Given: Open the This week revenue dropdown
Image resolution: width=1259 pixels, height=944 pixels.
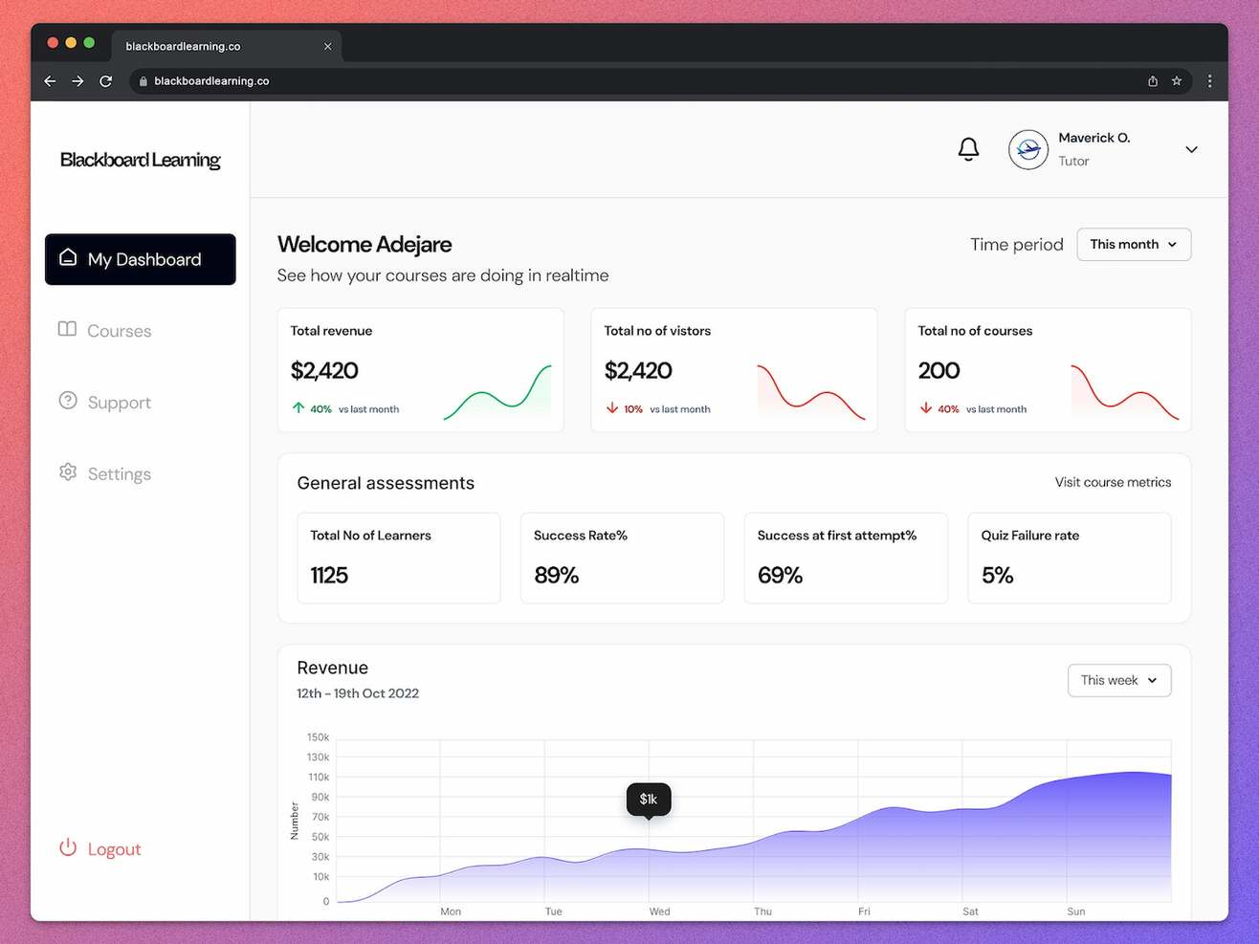Looking at the screenshot, I should click(1119, 680).
